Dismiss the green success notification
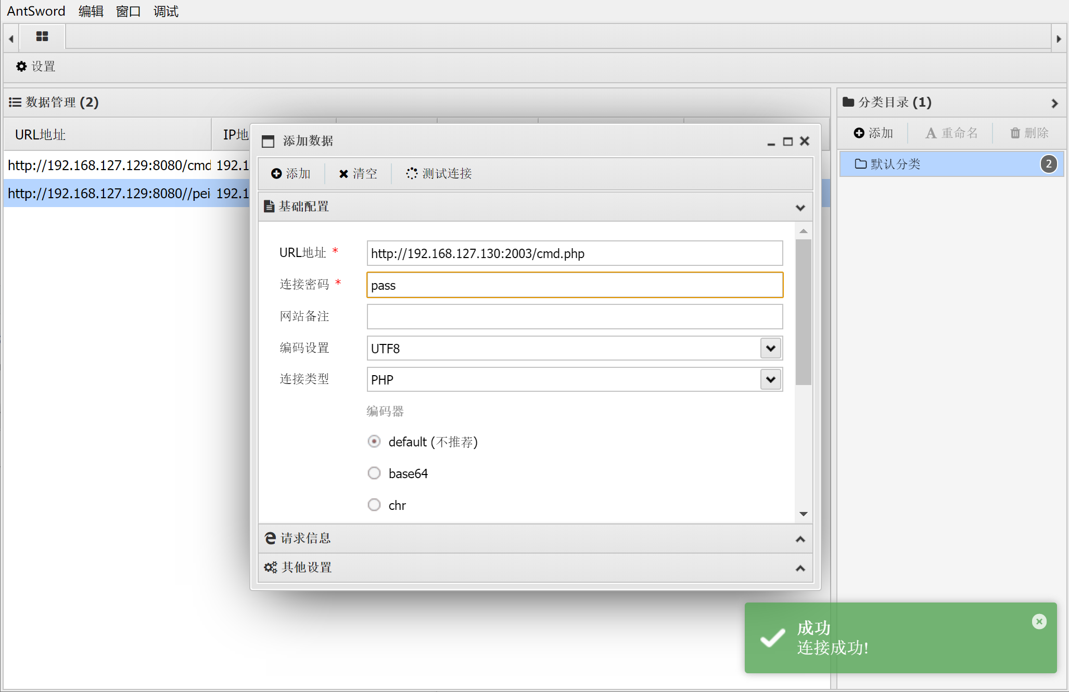1069x692 pixels. coord(1039,621)
